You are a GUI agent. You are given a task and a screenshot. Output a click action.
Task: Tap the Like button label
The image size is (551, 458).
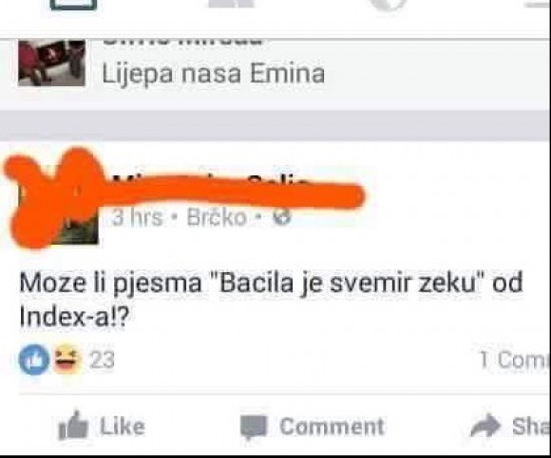(123, 427)
